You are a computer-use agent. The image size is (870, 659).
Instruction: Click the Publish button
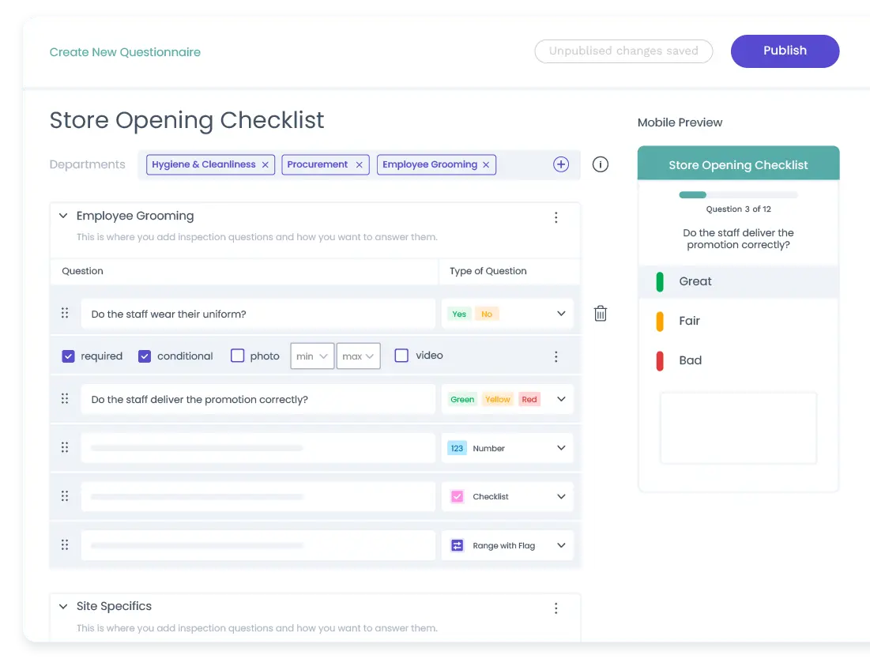[x=784, y=51]
